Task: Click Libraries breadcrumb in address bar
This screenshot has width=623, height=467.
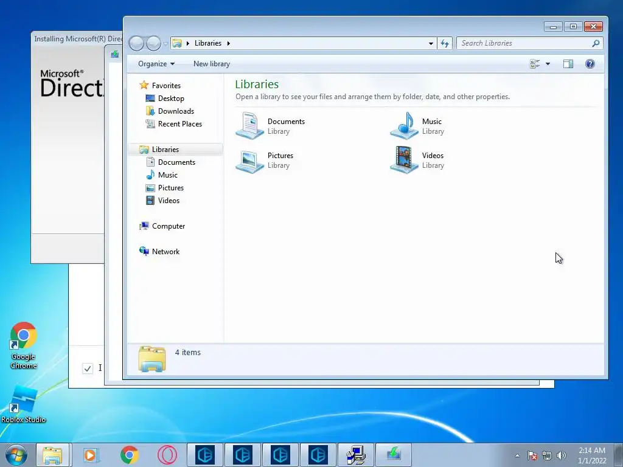Action: coord(208,43)
